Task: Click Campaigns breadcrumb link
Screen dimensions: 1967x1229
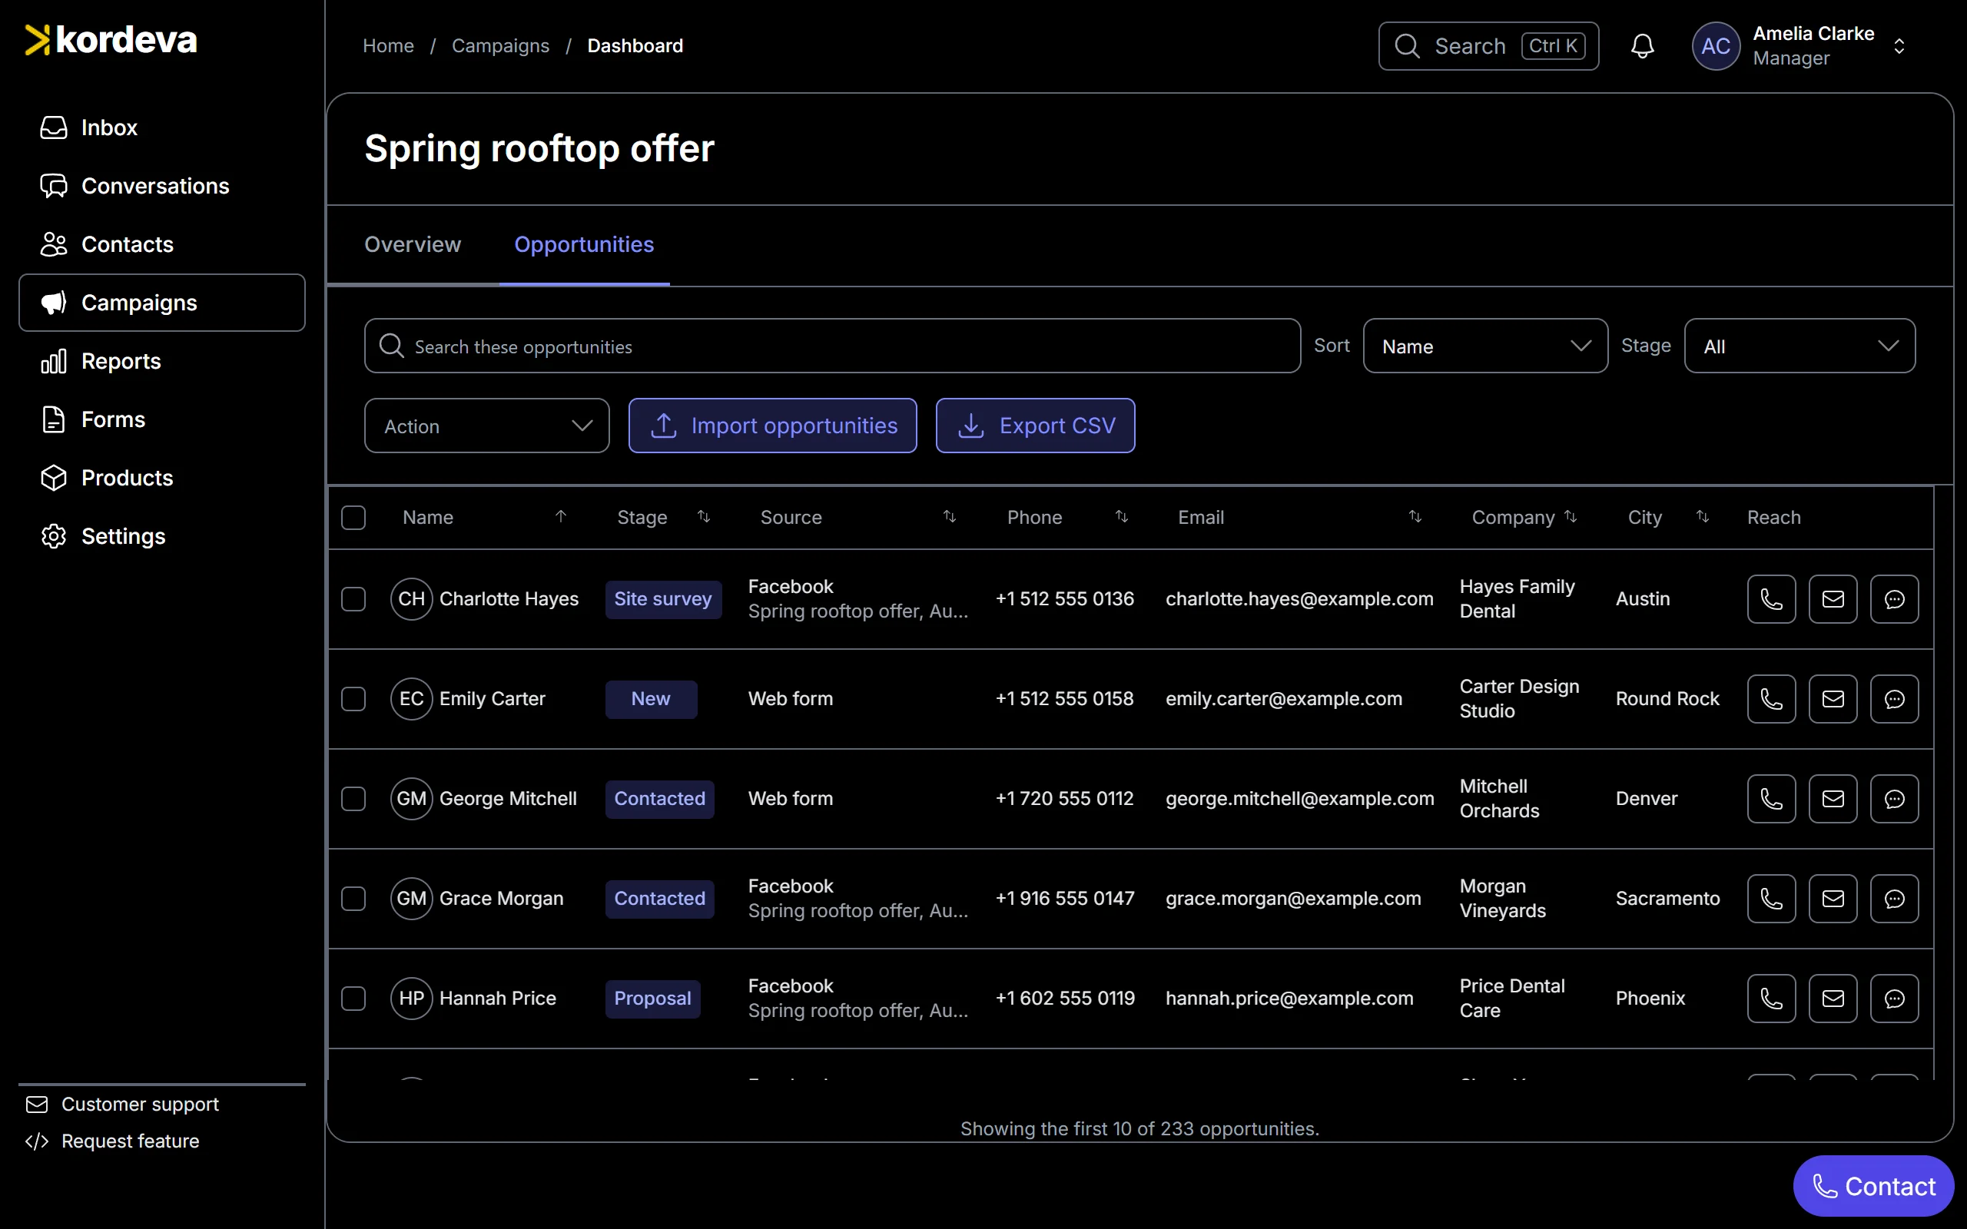Action: point(501,46)
